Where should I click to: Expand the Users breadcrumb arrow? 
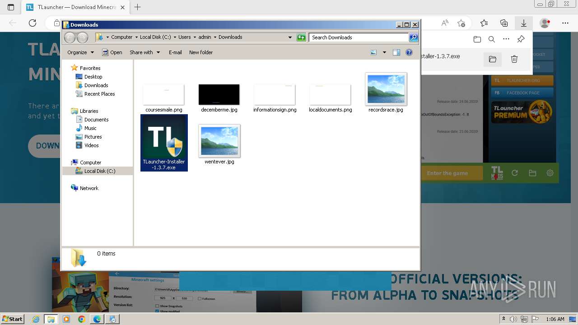[x=194, y=37]
